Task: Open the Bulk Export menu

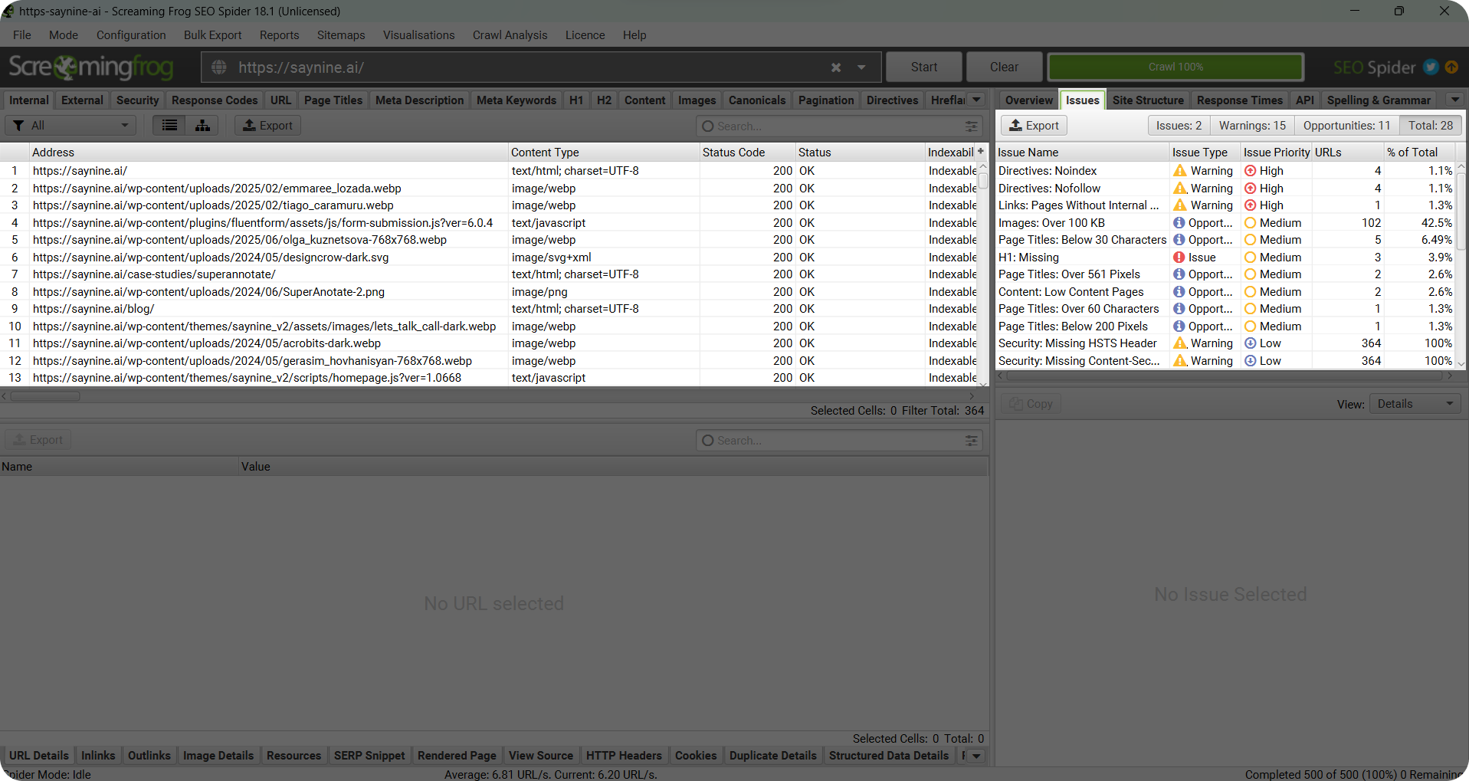Action: click(x=212, y=35)
